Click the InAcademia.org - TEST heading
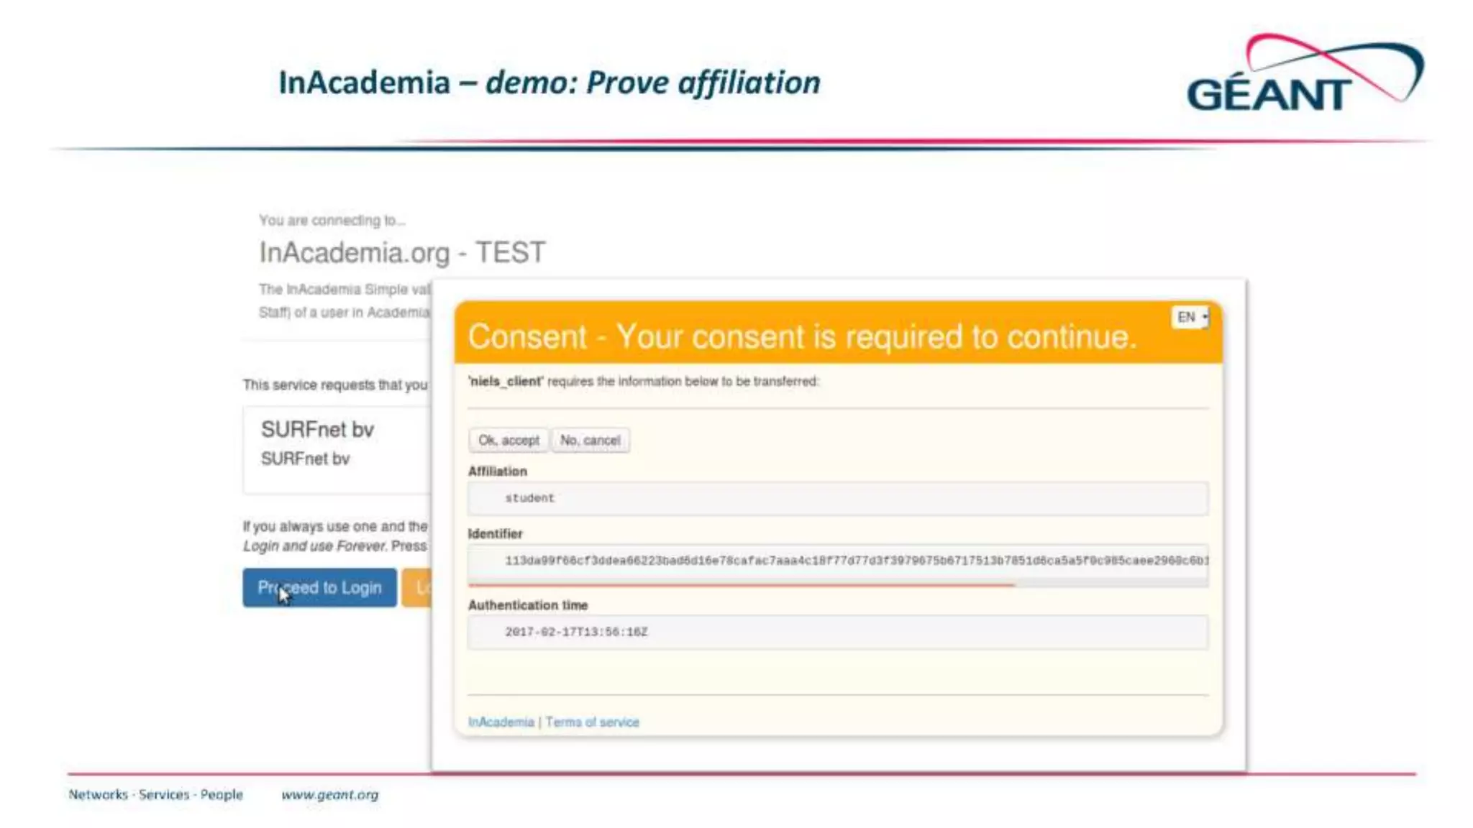Viewport: 1473px width, 828px height. coord(402,253)
